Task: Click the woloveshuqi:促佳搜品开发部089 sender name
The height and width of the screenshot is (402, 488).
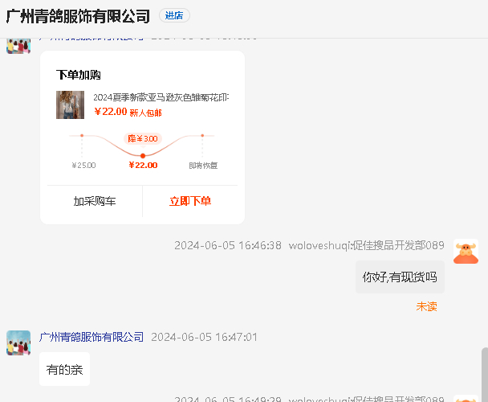Action: coord(366,245)
